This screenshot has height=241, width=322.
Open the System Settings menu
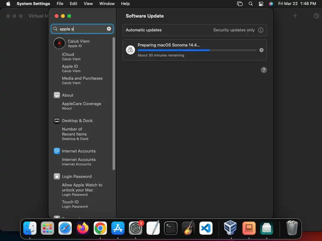tap(33, 4)
